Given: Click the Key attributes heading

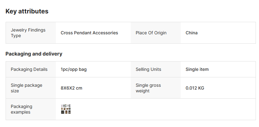Looking at the screenshot, I should (27, 11).
